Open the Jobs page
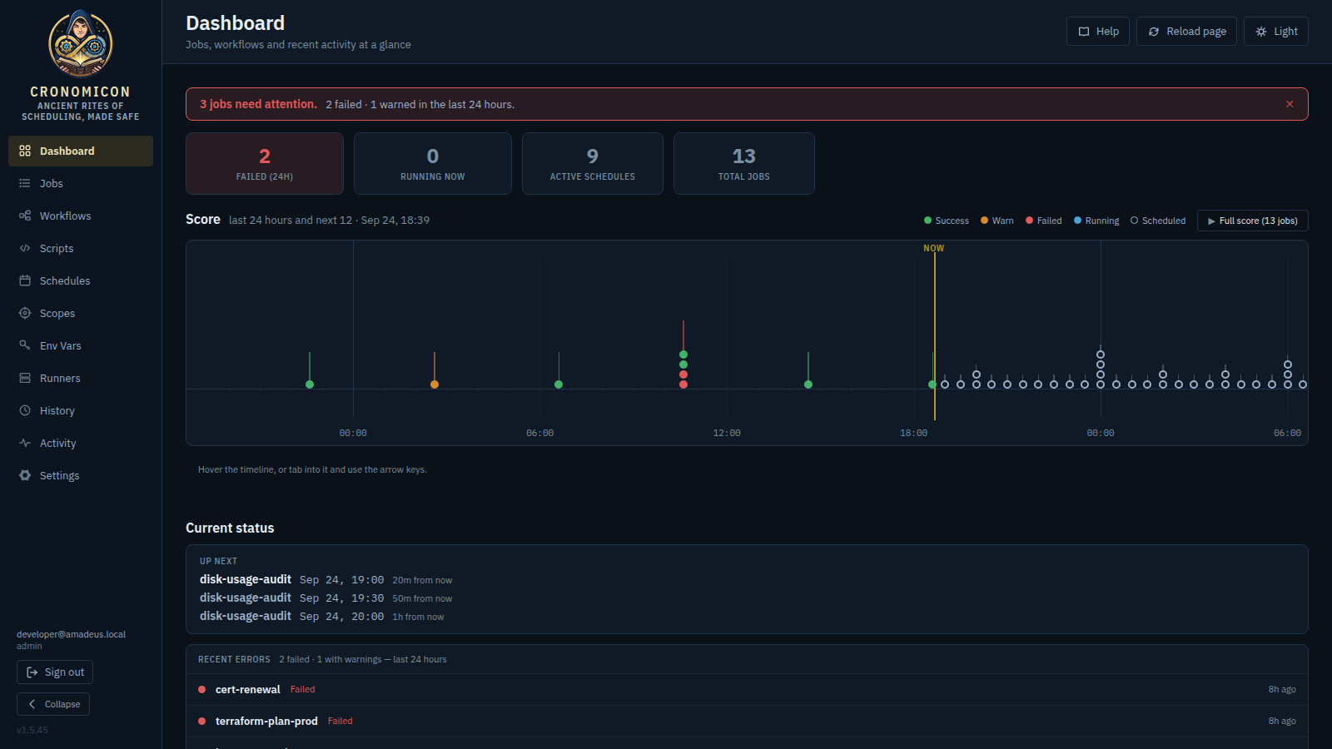The height and width of the screenshot is (749, 1332). 81,183
